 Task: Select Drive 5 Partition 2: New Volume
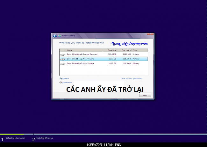point(104,59)
